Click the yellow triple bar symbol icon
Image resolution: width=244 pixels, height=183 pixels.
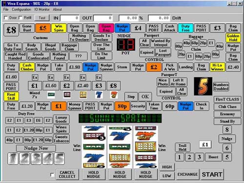click(83, 95)
